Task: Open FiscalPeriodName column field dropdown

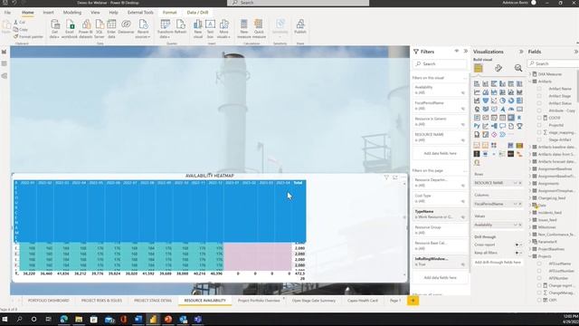Action: 516,204
